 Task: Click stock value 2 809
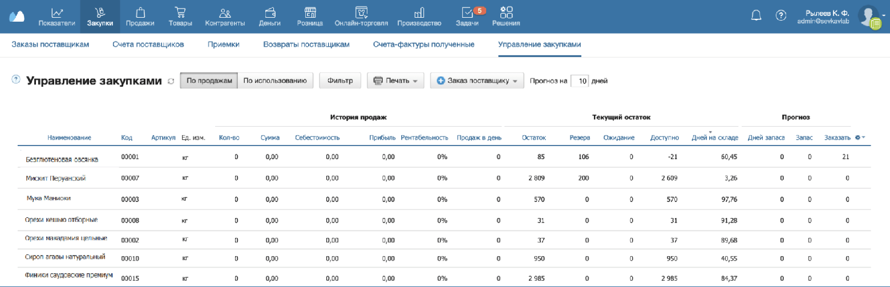[x=537, y=178]
